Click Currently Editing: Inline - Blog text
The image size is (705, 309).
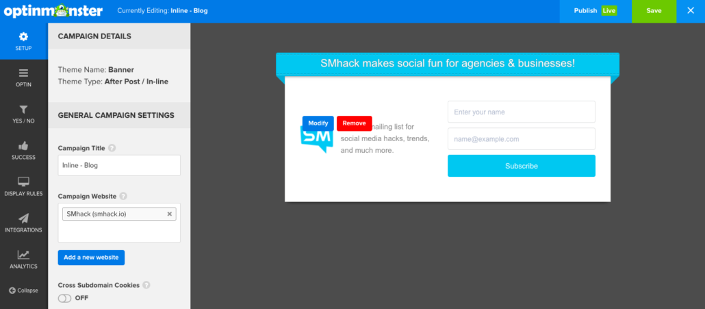pyautogui.click(x=162, y=11)
